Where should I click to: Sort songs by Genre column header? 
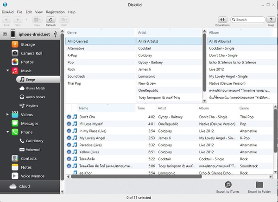coord(255,108)
